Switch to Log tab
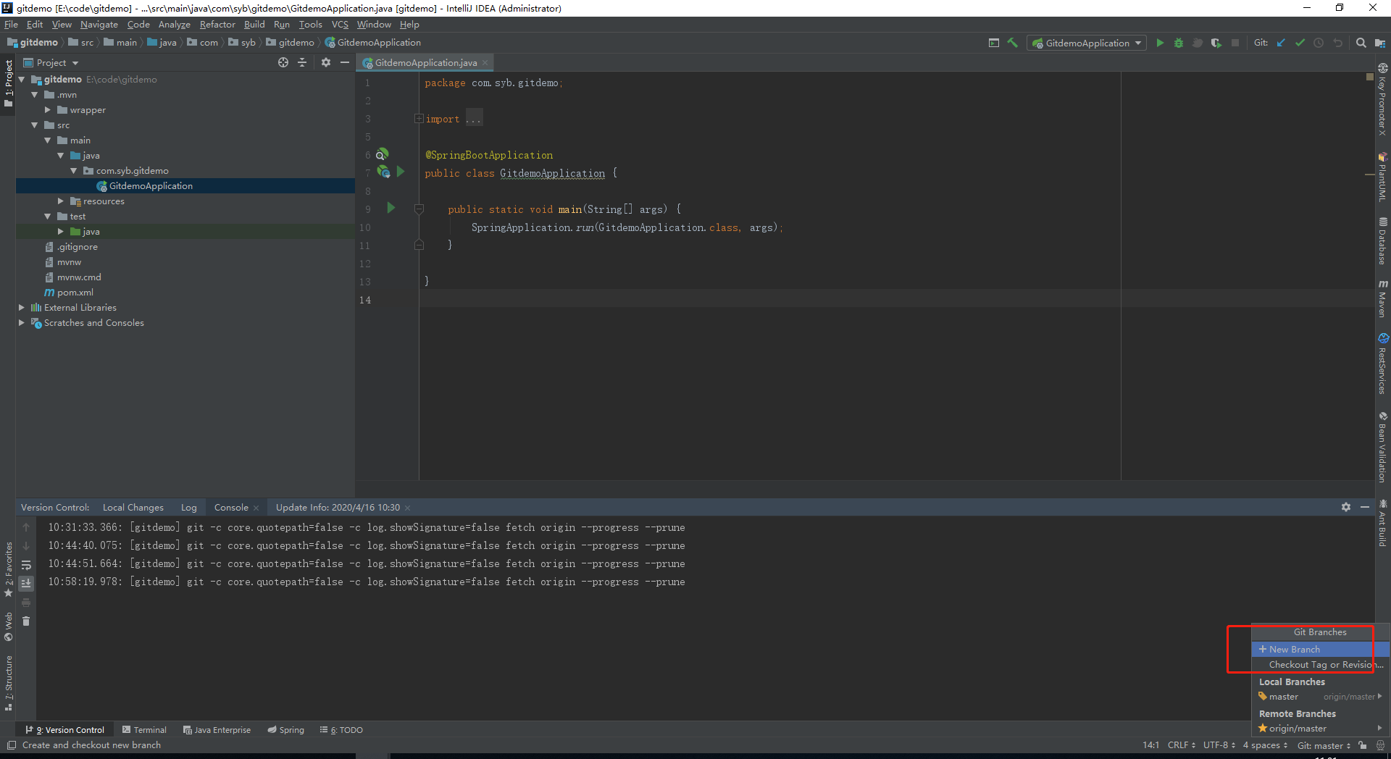 (189, 507)
